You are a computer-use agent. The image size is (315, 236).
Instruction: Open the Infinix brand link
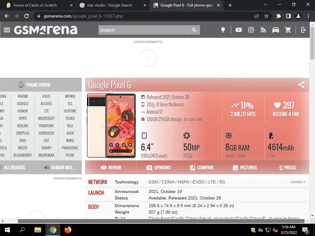[x=70, y=96]
